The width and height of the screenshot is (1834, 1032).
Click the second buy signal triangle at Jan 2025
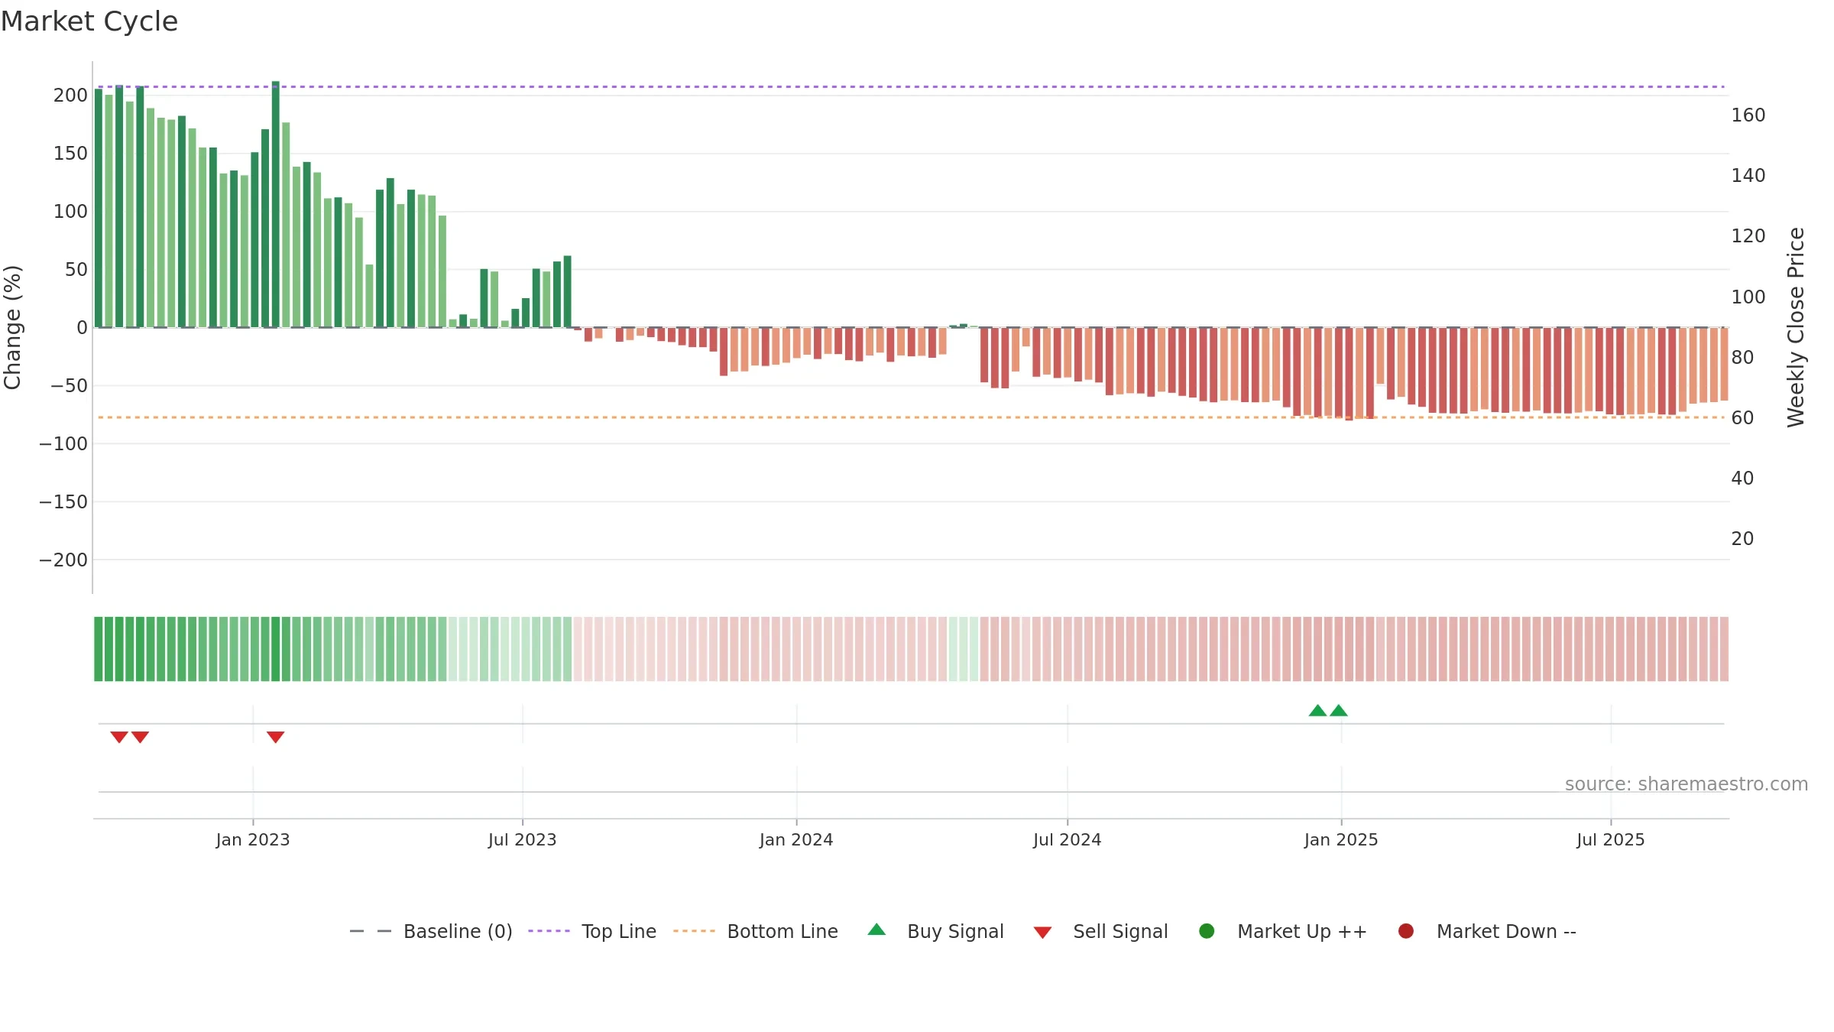pos(1339,710)
